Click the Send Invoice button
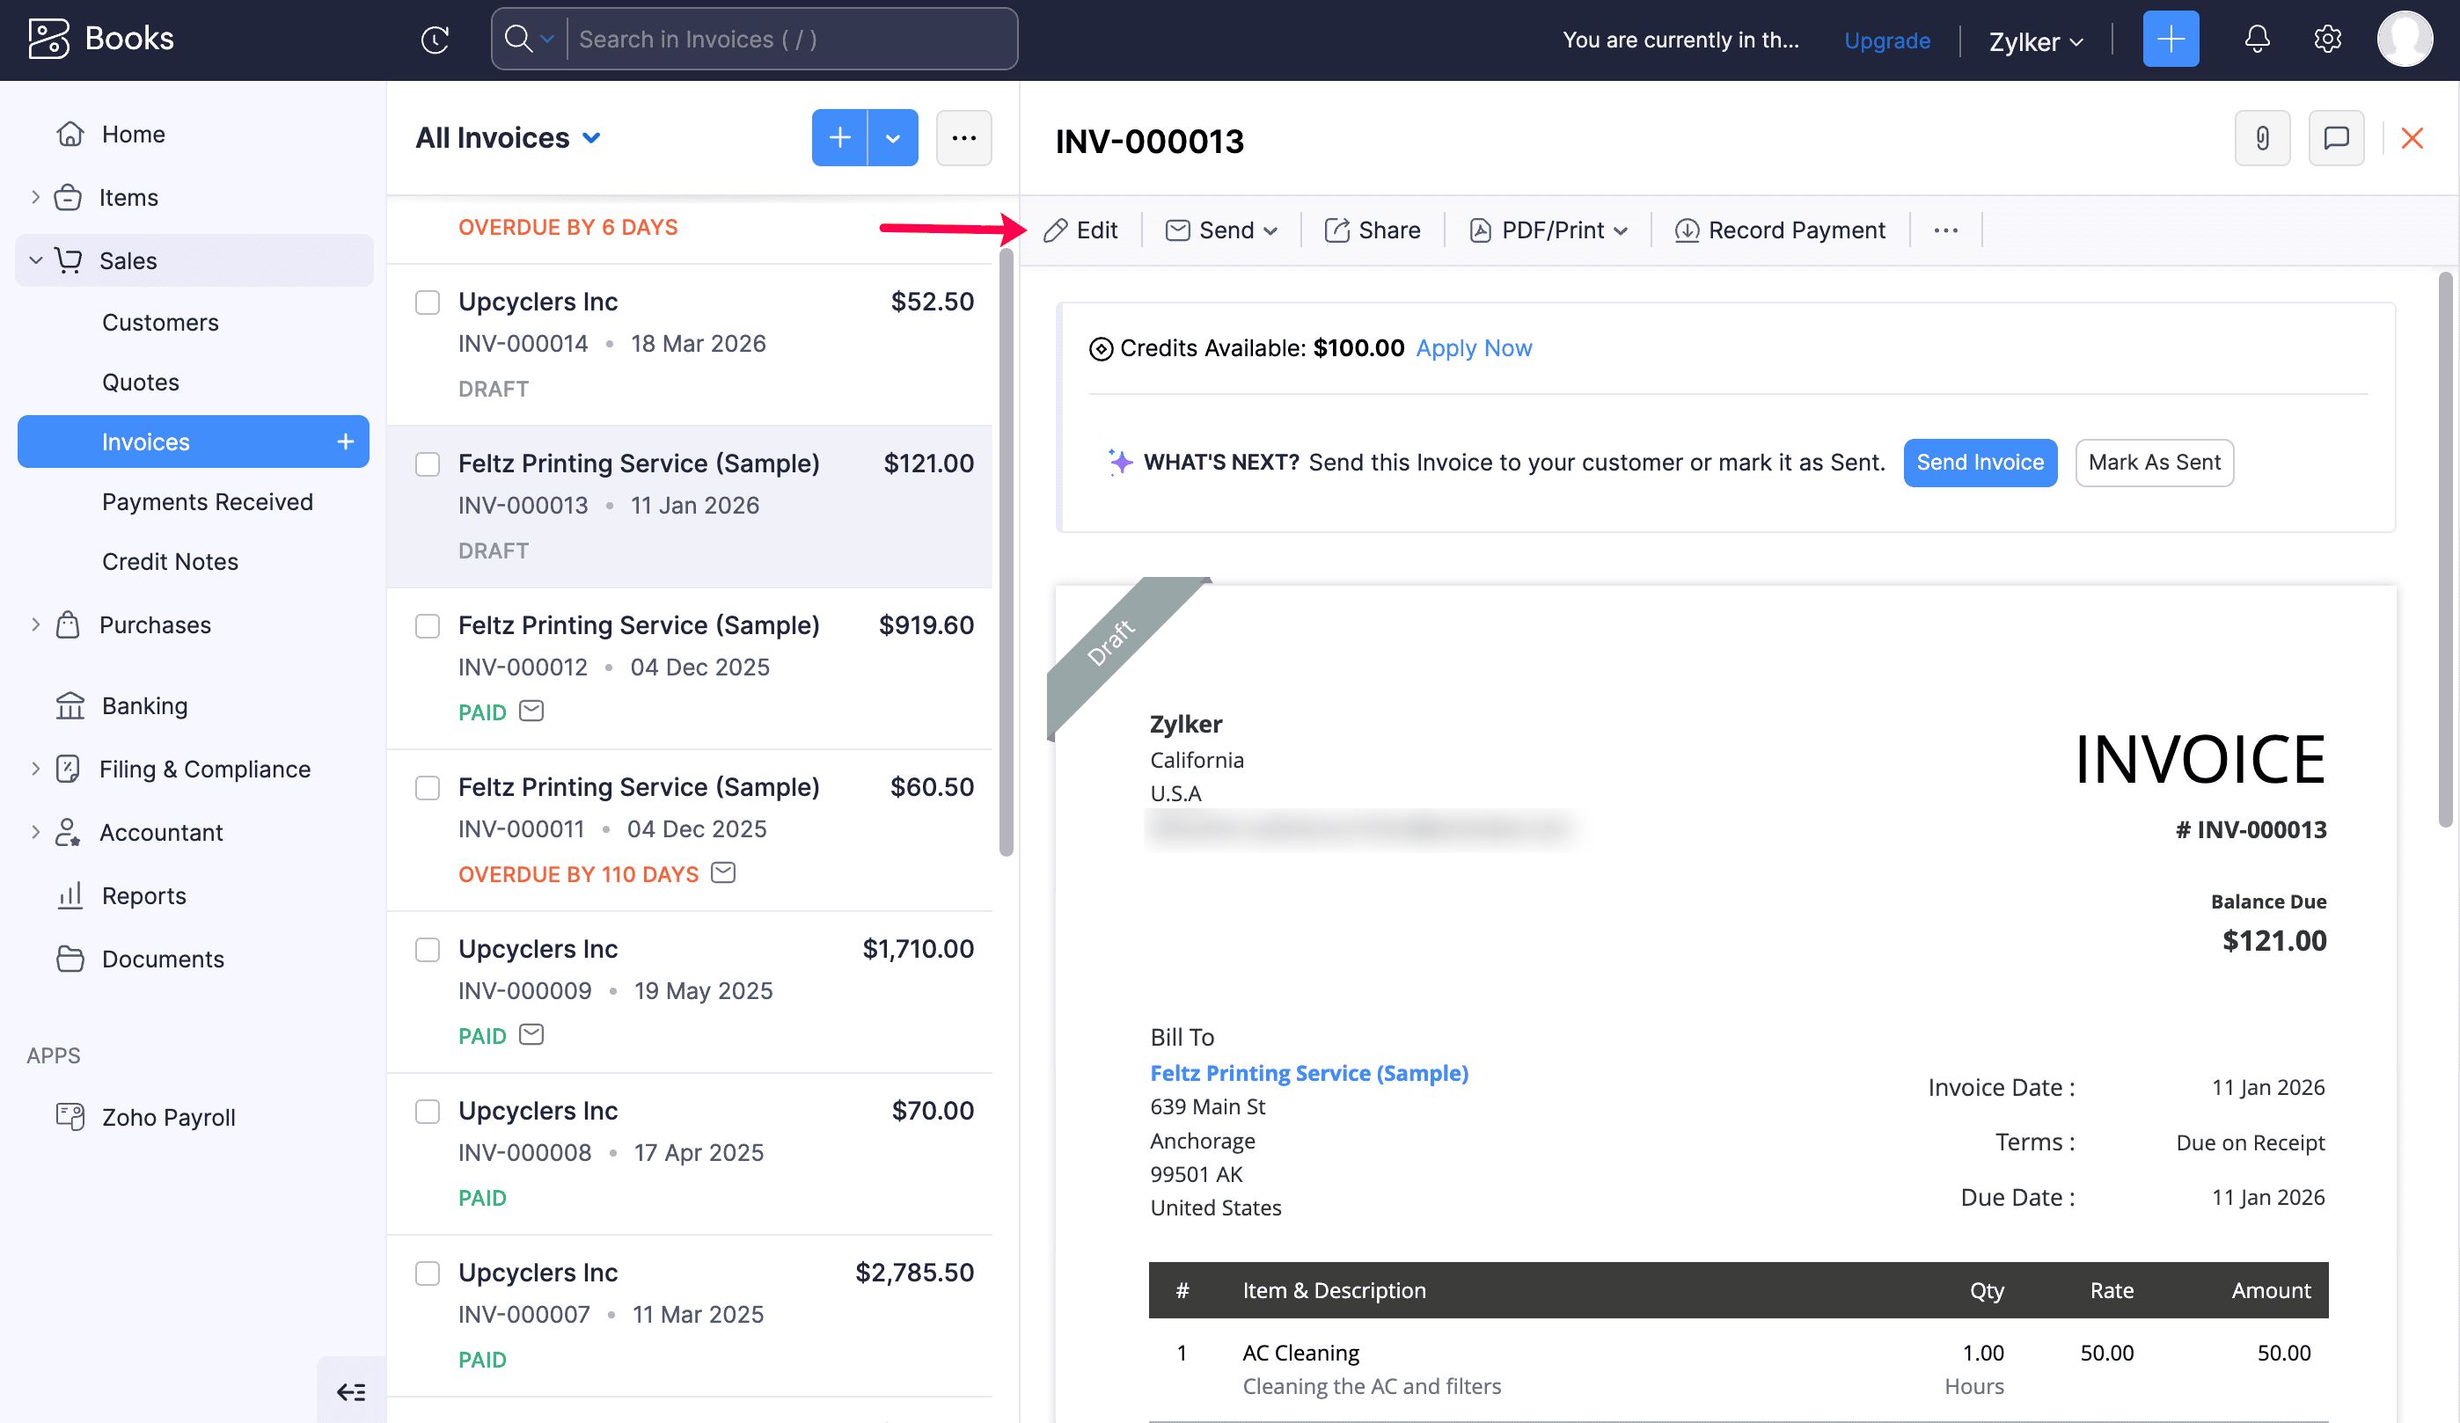Screen dimensions: 2460x1423 tap(1979, 463)
